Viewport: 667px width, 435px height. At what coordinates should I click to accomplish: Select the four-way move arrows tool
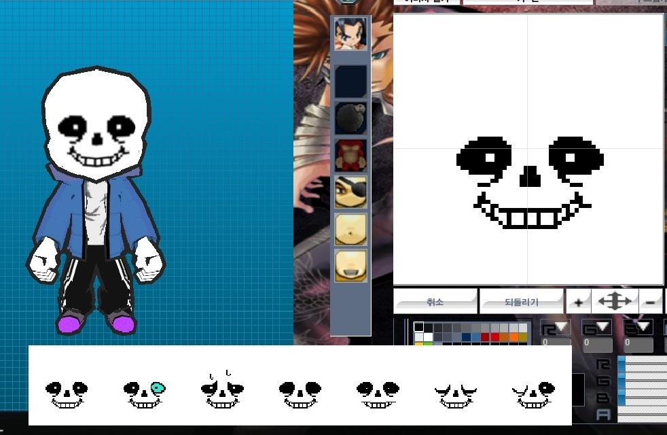615,301
